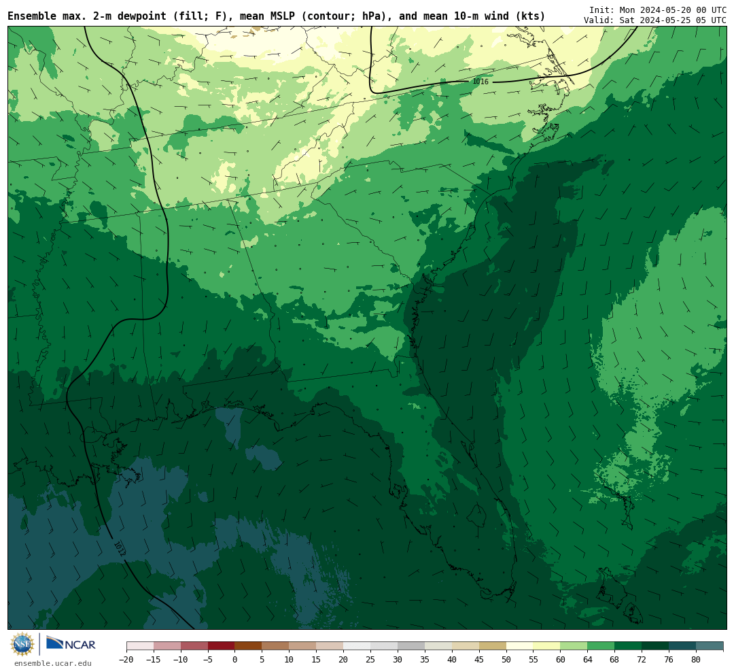Click the near-white 20 to 25 swatch

point(357,646)
